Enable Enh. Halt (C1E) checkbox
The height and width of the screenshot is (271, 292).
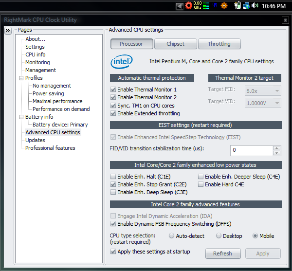[x=113, y=177]
